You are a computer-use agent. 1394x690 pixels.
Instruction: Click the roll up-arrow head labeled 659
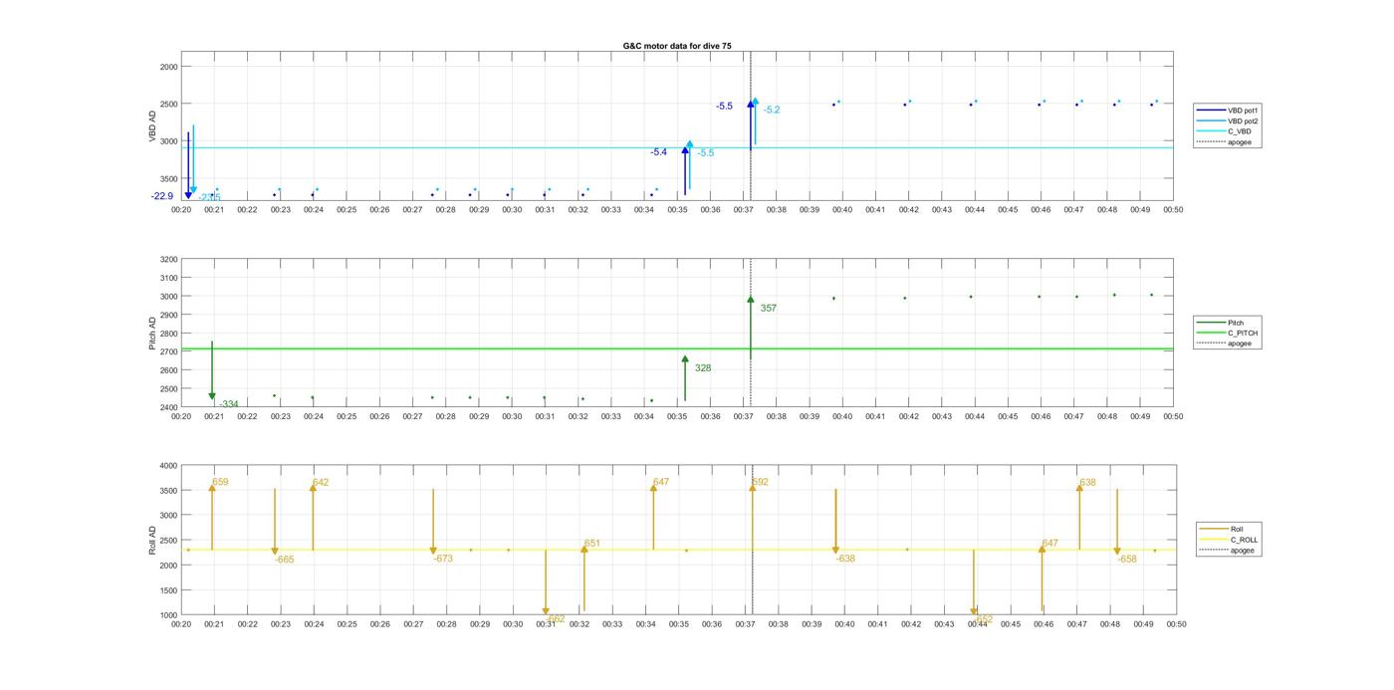(212, 488)
